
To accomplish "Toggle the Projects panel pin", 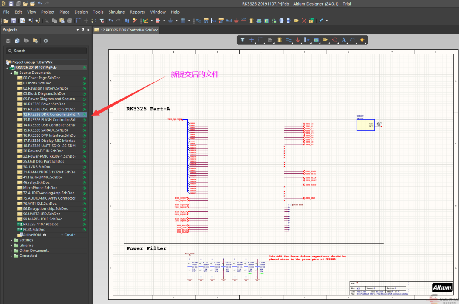I will pos(83,30).
